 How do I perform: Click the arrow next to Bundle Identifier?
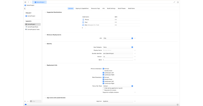[x=135, y=54]
